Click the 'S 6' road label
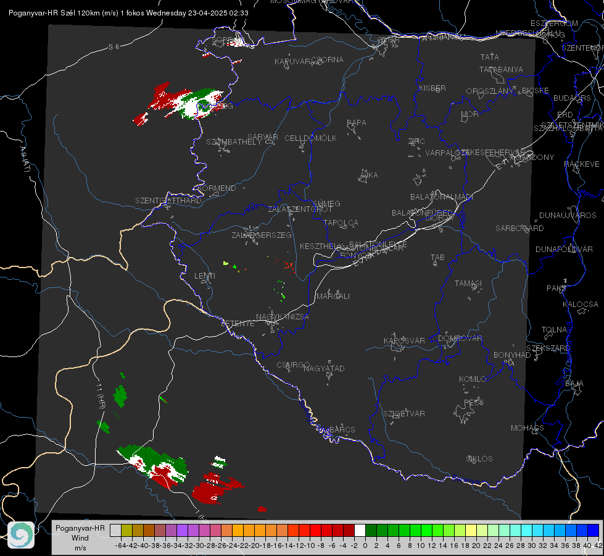The height and width of the screenshot is (556, 604). pyautogui.click(x=114, y=47)
